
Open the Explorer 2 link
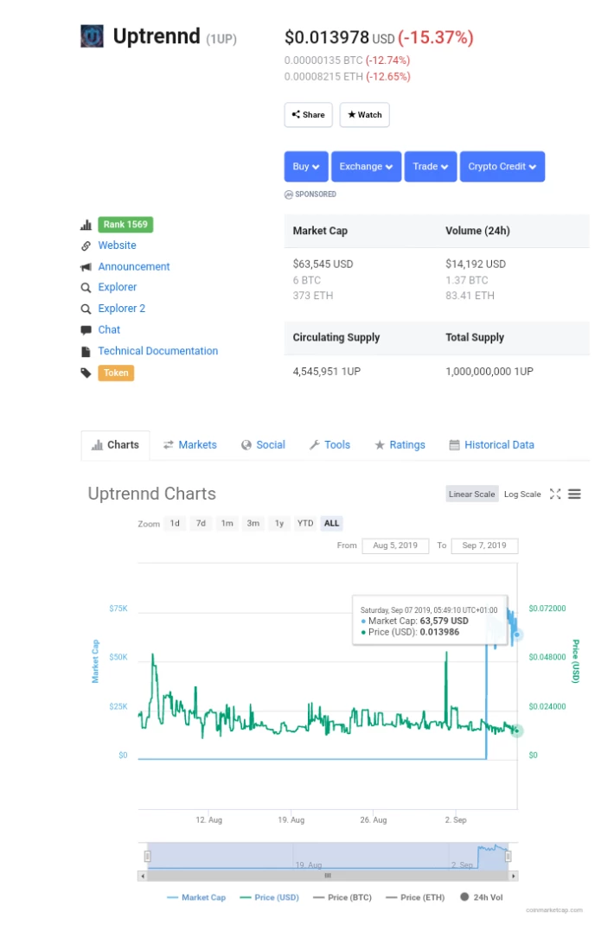[122, 309]
